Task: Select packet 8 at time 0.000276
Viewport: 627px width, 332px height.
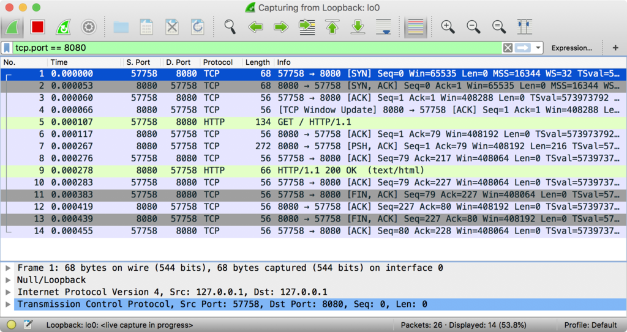Action: tap(313, 158)
